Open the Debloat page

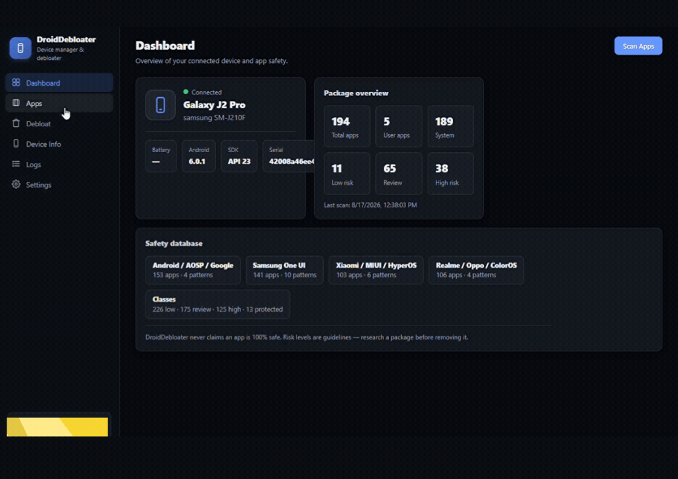[x=59, y=124]
